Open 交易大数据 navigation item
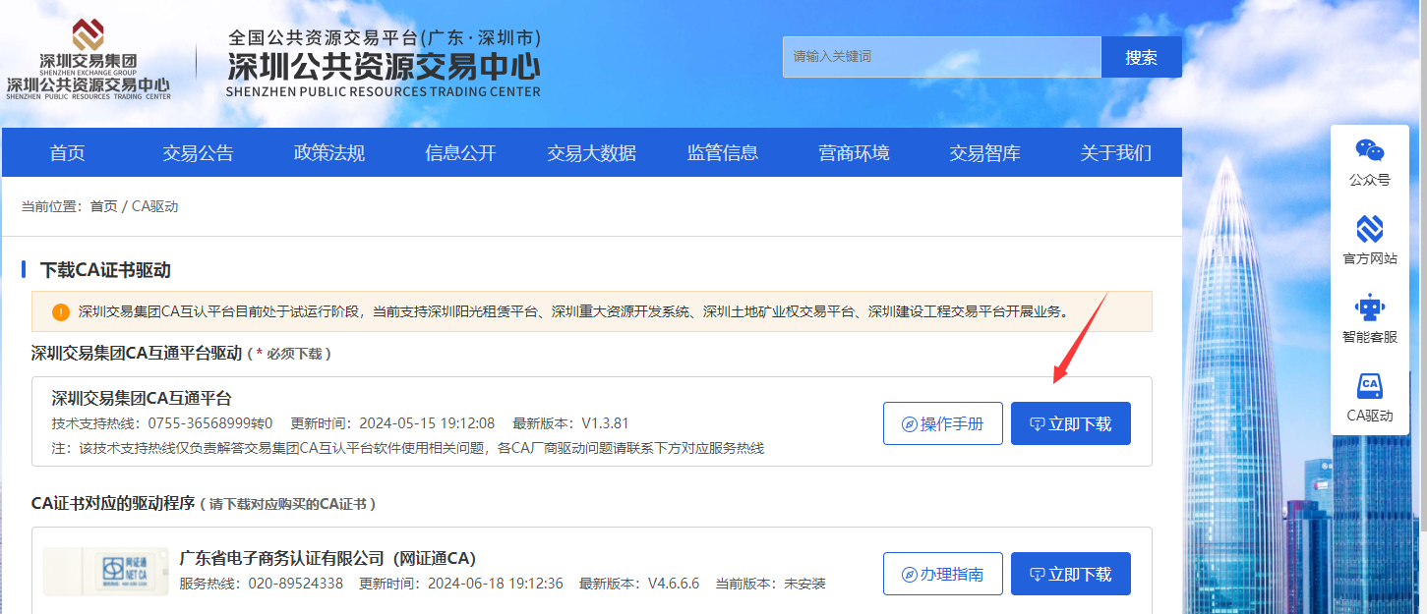The height and width of the screenshot is (614, 1427). tap(592, 152)
